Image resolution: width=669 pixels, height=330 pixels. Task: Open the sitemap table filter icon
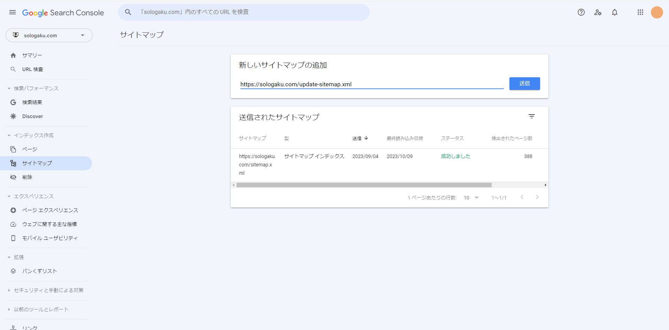point(531,117)
